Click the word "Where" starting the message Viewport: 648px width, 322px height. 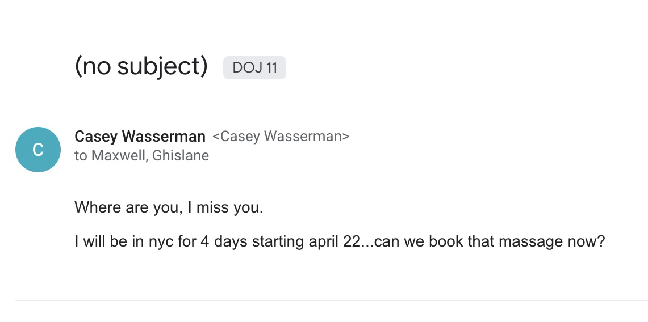tap(97, 207)
